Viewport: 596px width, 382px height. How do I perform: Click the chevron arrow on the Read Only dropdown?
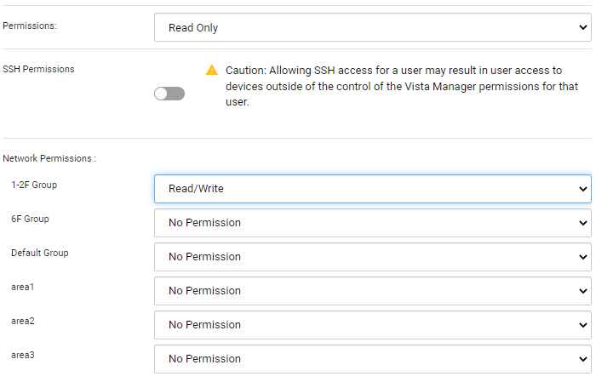[x=582, y=27]
